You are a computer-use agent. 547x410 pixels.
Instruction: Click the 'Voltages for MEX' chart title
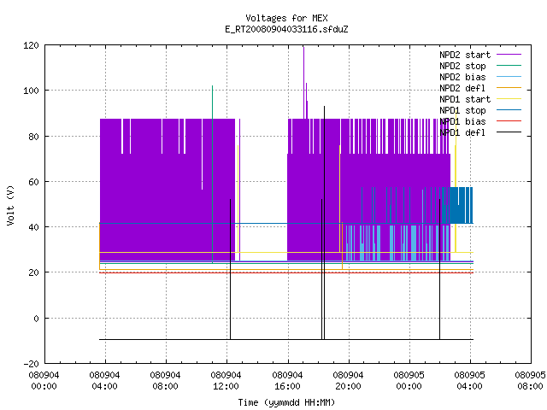click(286, 18)
